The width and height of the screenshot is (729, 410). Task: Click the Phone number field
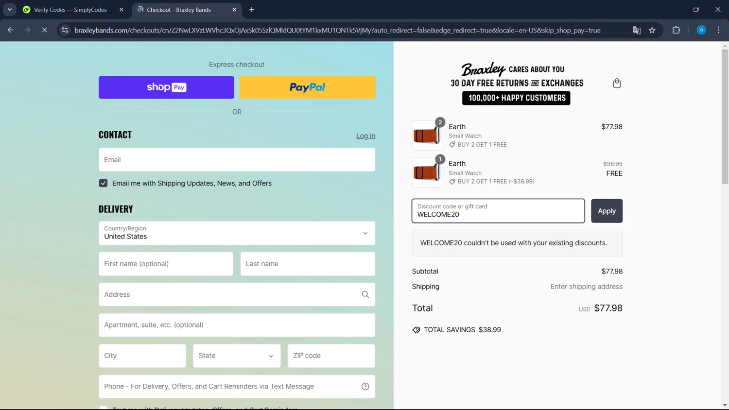[237, 387]
